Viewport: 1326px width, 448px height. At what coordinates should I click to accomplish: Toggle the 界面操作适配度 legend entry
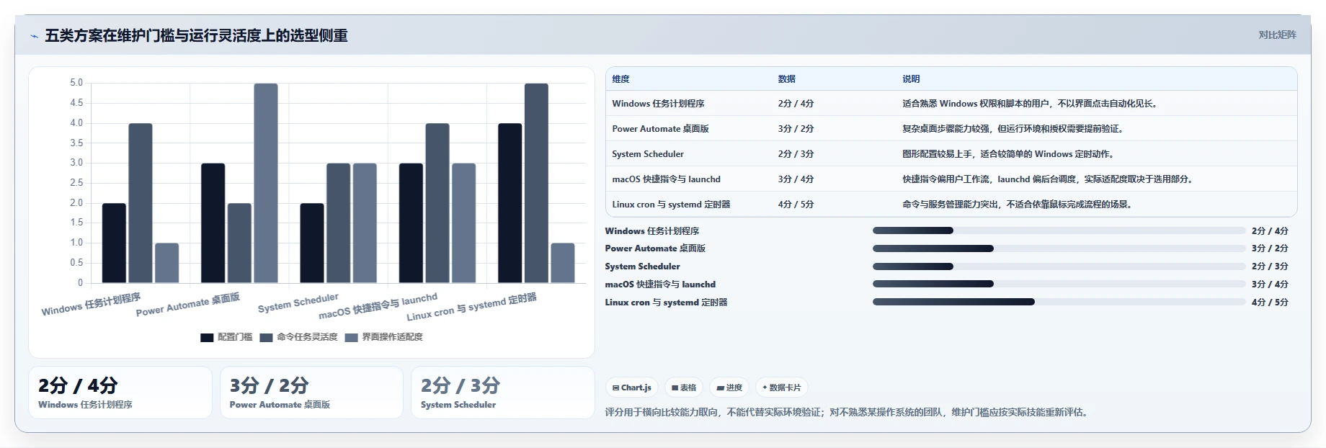(x=383, y=337)
